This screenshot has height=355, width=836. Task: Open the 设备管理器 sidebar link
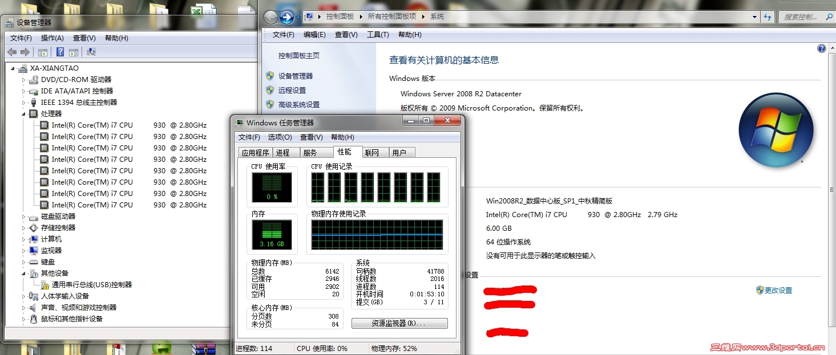click(x=296, y=76)
